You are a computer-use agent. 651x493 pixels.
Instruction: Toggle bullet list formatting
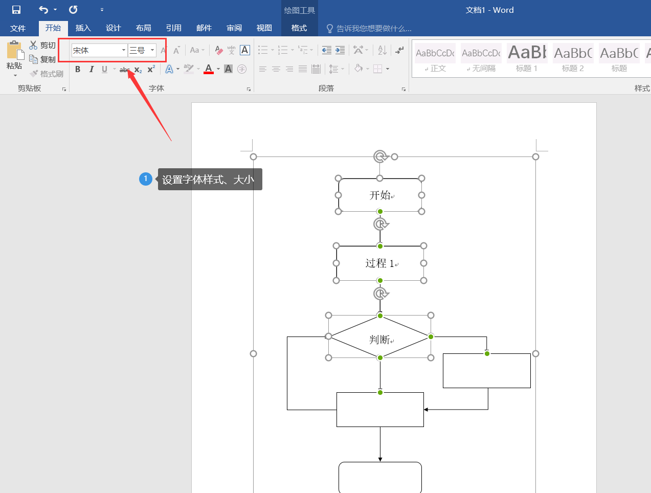coord(263,50)
